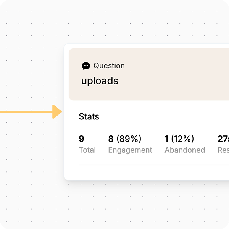Click the divider line below stats
Screen dimensions: 229x229
154,165
